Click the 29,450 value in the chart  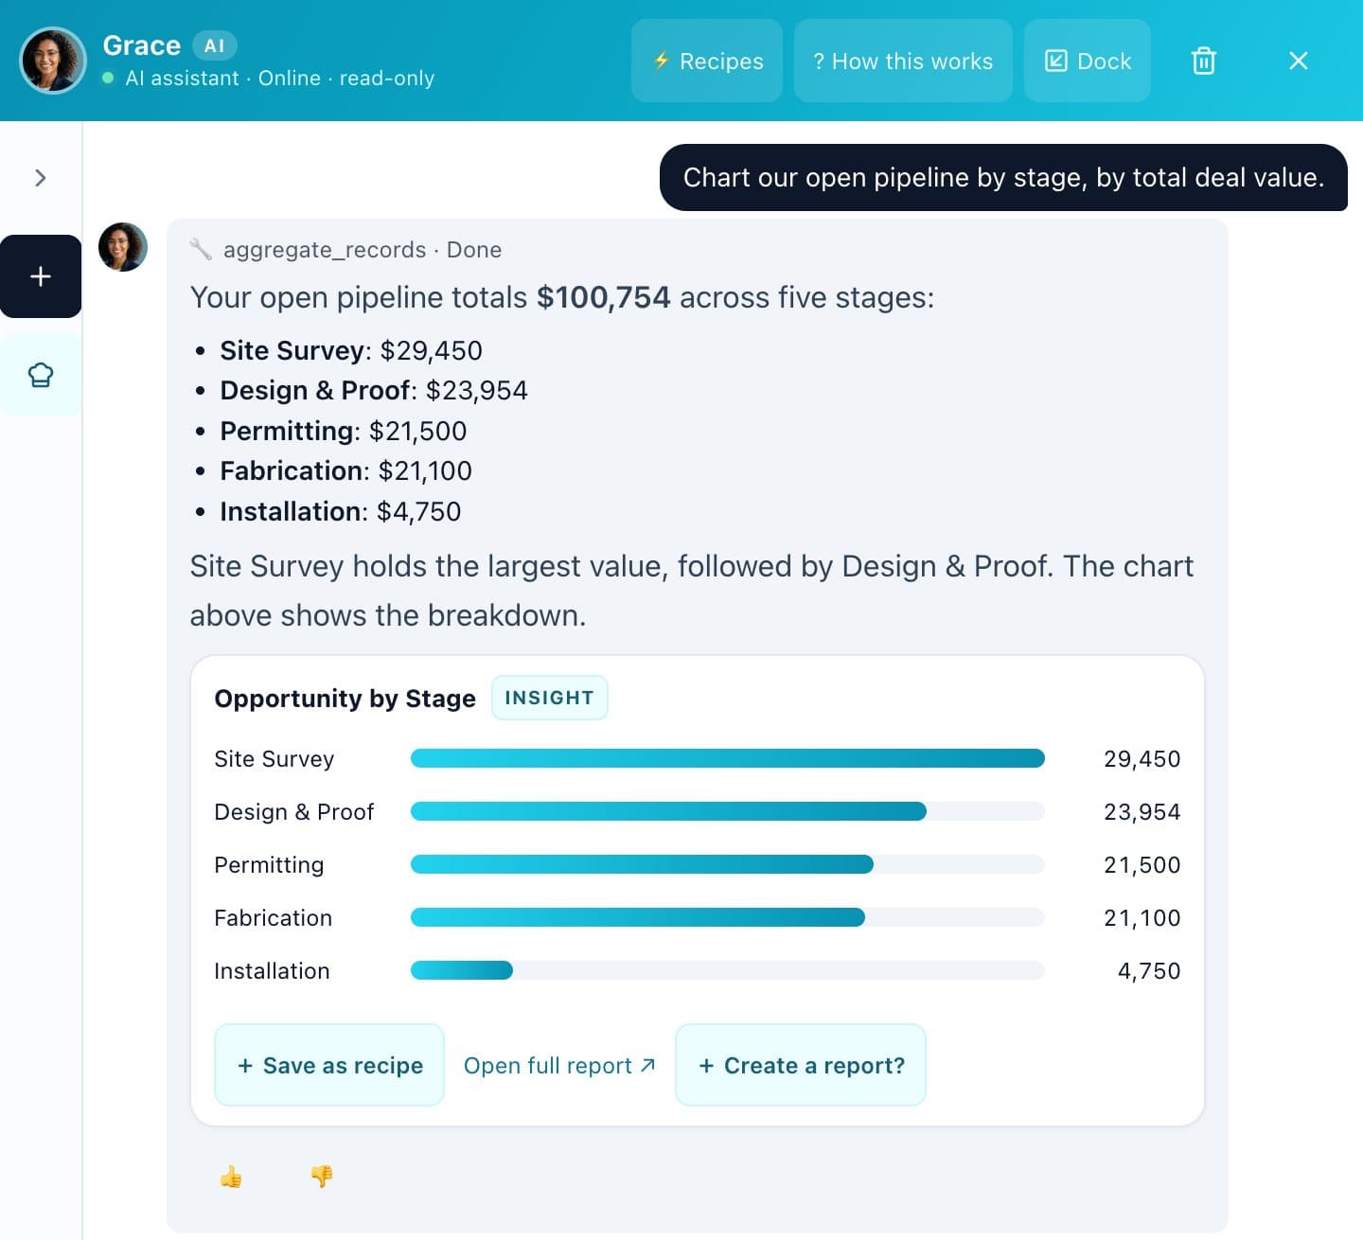pyautogui.click(x=1142, y=759)
